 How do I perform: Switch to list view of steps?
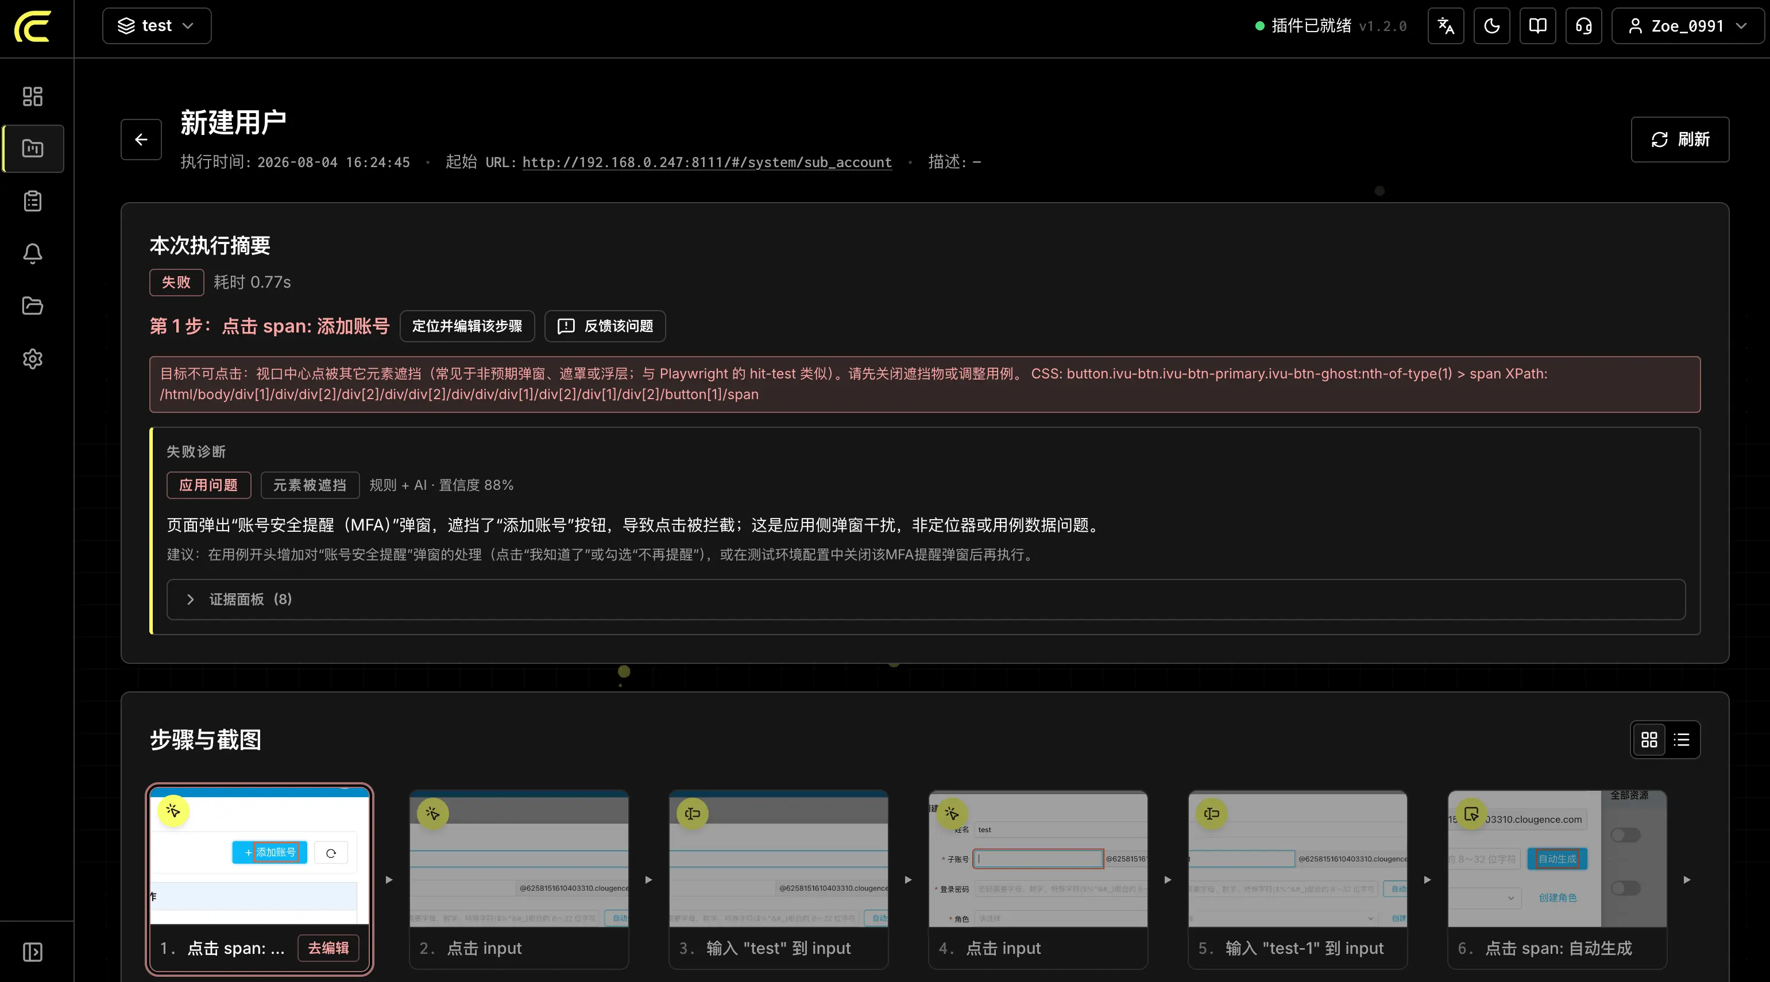(1682, 740)
